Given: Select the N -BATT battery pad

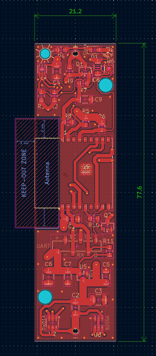Looking at the screenshot, I should (76, 331).
